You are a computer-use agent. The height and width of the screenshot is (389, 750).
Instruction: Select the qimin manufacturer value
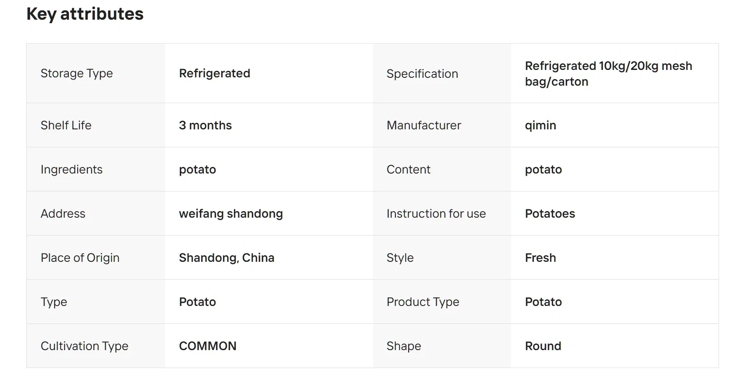coord(540,125)
